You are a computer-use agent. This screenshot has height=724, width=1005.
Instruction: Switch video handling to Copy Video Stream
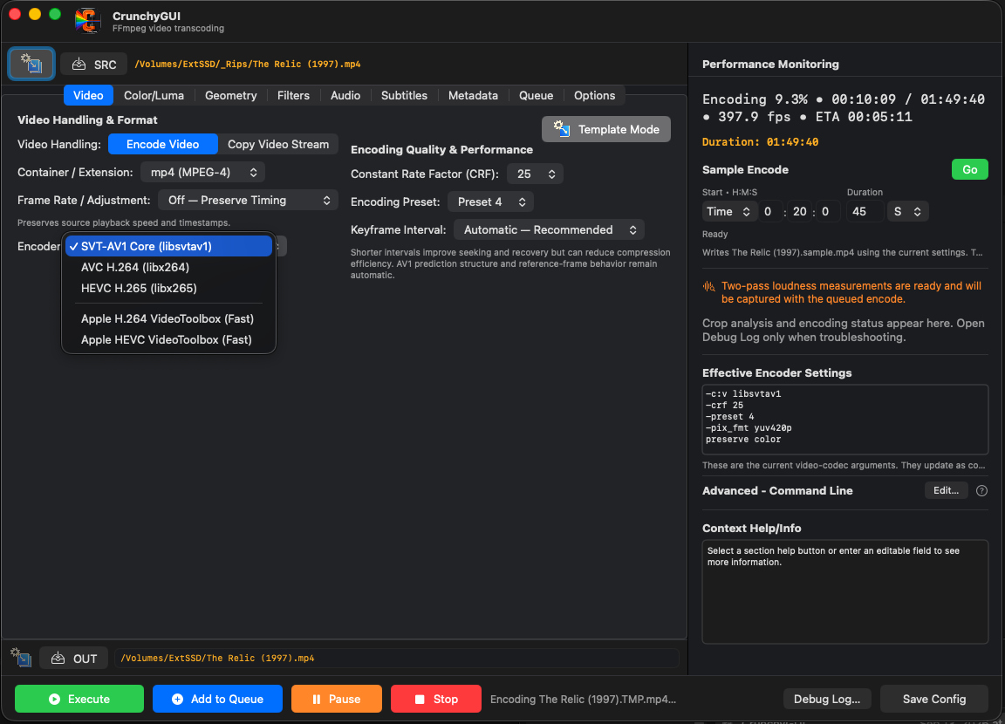tap(278, 144)
